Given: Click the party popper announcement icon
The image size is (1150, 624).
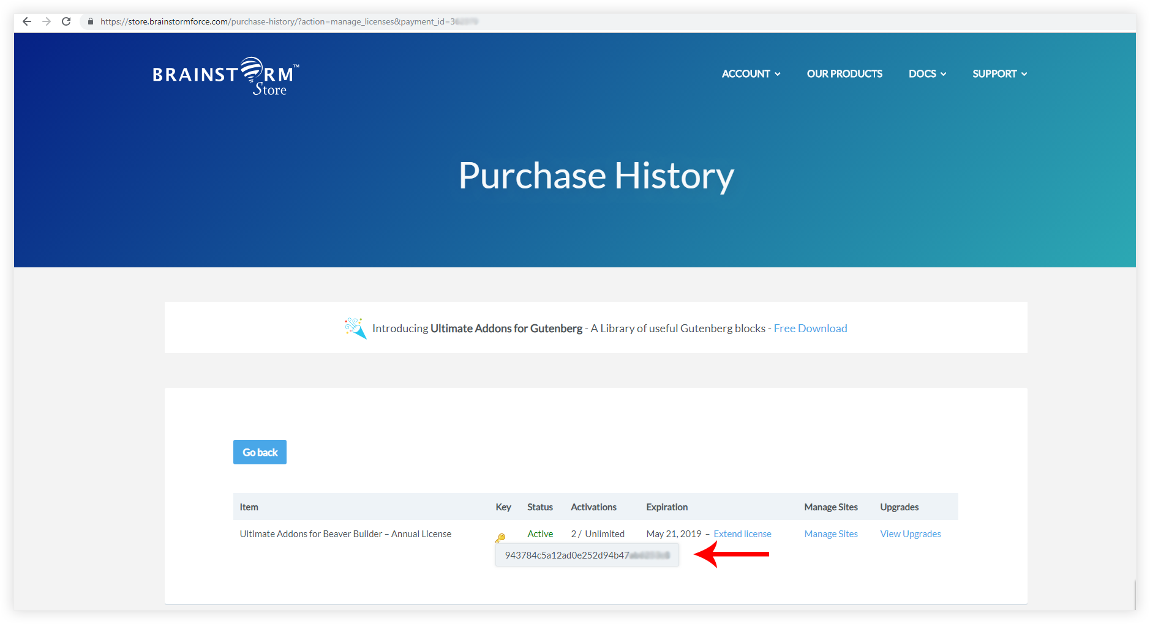Looking at the screenshot, I should (355, 328).
